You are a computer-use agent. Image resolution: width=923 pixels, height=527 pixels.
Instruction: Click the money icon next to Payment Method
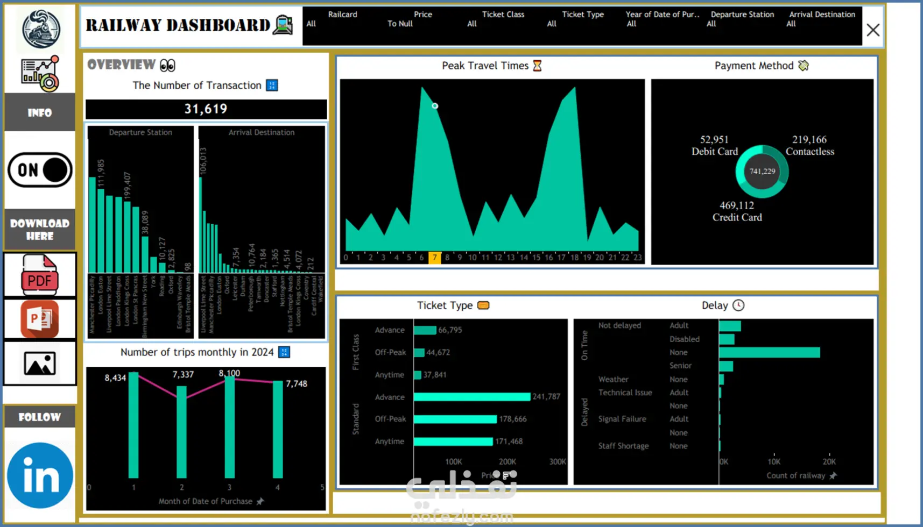pos(804,65)
